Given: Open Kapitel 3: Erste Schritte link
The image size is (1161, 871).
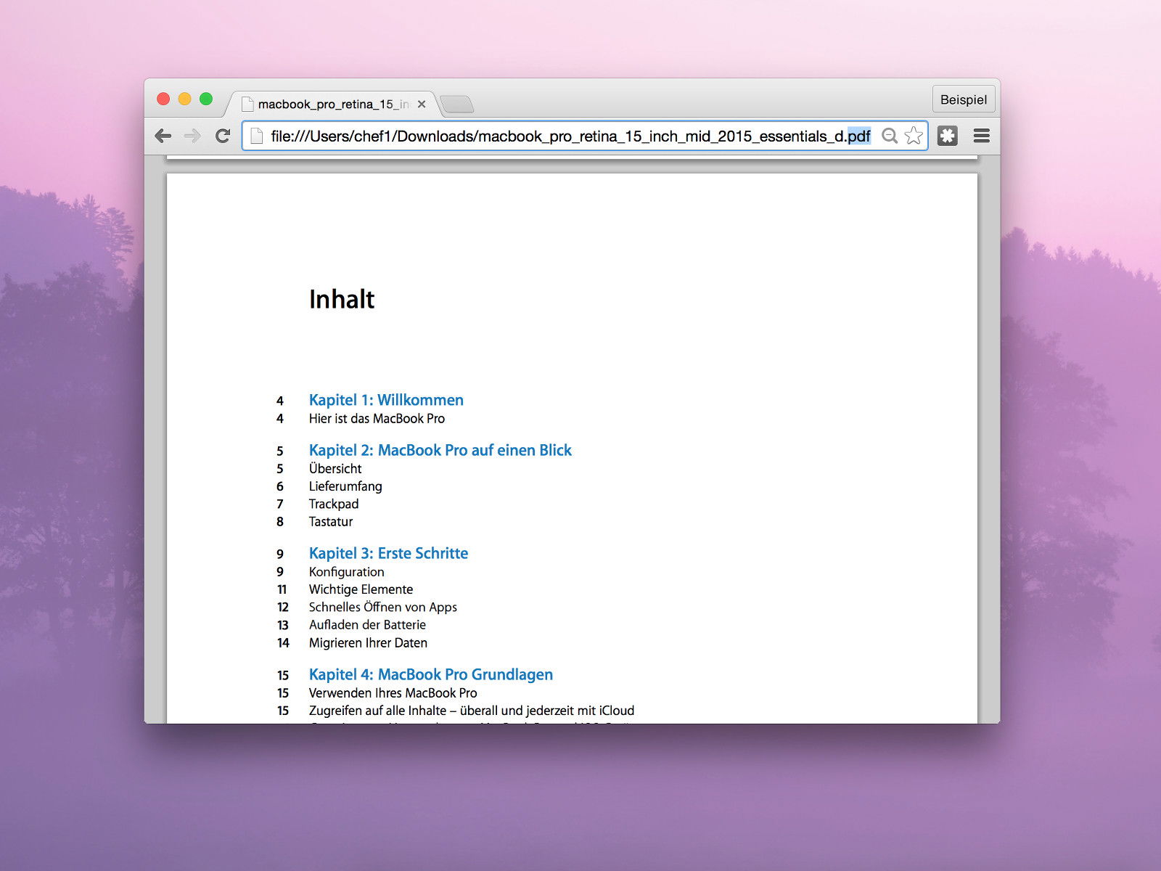Looking at the screenshot, I should pyautogui.click(x=388, y=553).
